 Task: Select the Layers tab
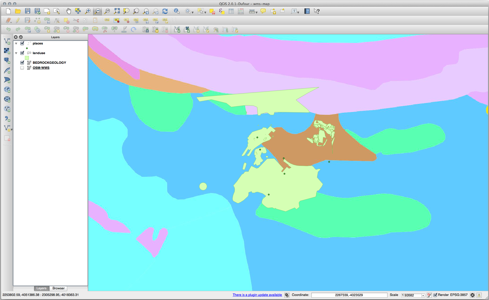tap(41, 288)
